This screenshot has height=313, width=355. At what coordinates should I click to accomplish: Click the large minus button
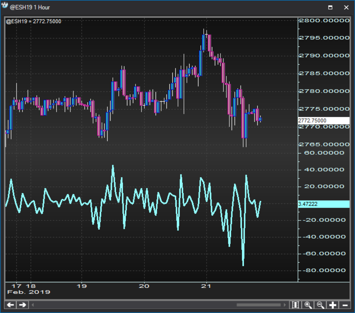pos(345,305)
